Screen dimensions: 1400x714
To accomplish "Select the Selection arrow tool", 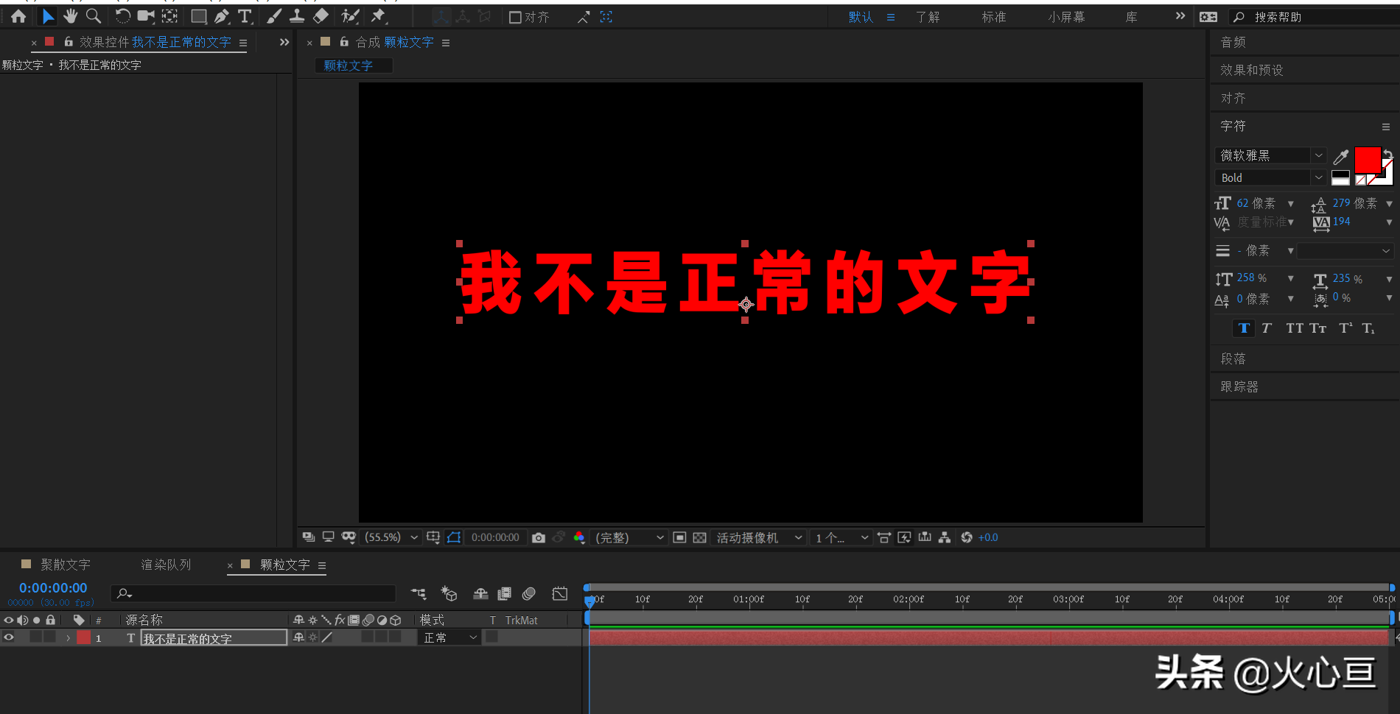I will point(48,16).
